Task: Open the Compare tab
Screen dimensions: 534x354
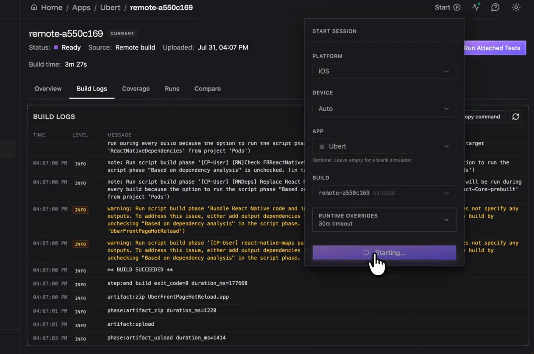Action: click(207, 89)
